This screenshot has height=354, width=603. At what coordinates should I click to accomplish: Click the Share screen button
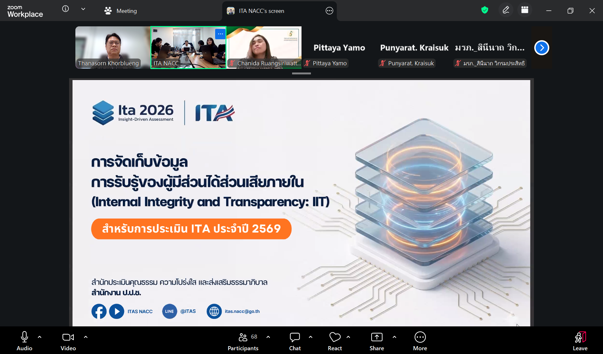point(377,341)
